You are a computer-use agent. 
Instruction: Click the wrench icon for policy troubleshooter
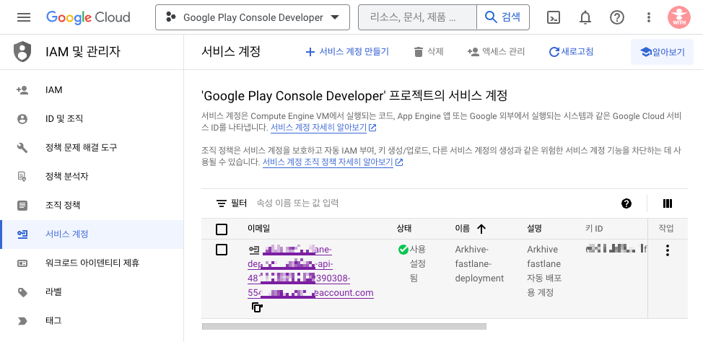coord(22,147)
